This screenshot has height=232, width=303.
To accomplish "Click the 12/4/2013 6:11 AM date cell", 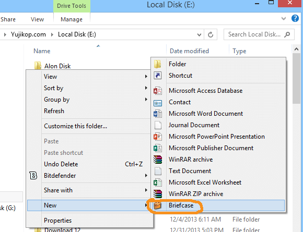I will click(195, 219).
